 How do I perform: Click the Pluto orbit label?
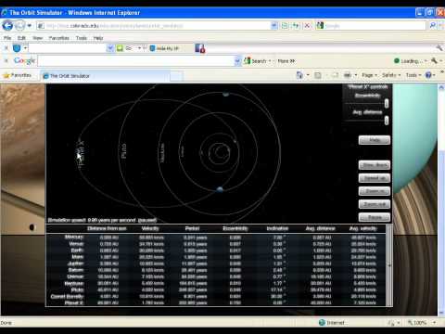click(x=123, y=151)
